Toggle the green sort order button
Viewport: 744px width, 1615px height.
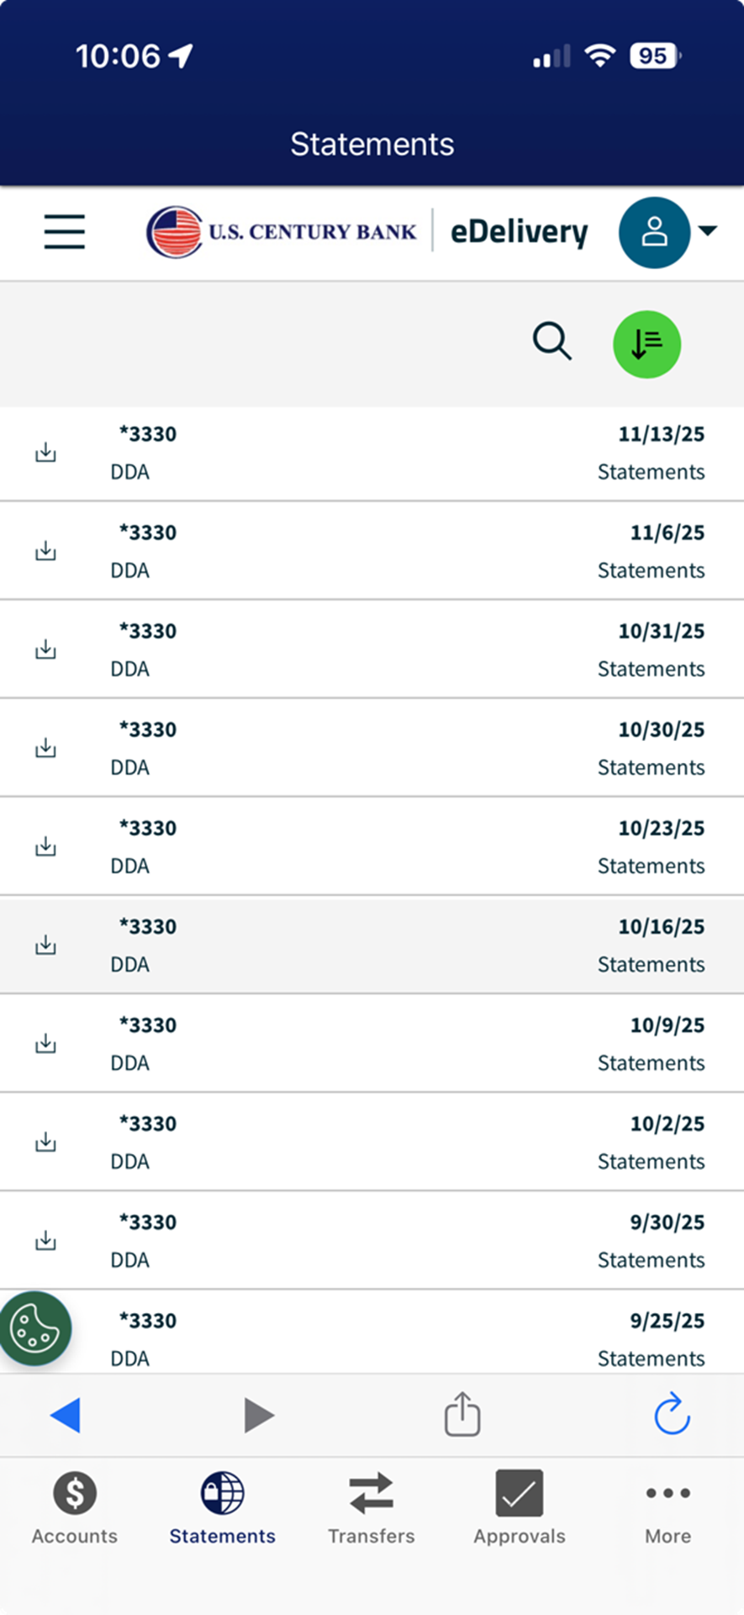coord(646,344)
